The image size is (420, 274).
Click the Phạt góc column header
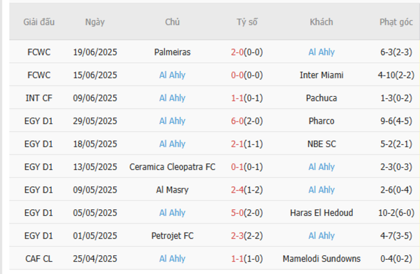coord(395,22)
